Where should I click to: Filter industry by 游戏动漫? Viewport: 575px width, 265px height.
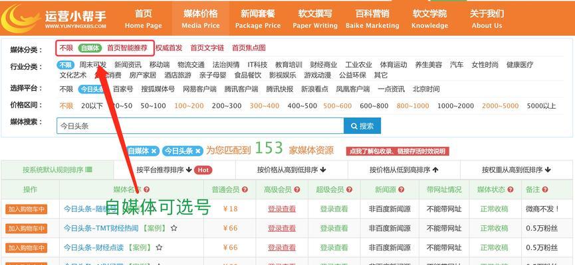pyautogui.click(x=318, y=76)
